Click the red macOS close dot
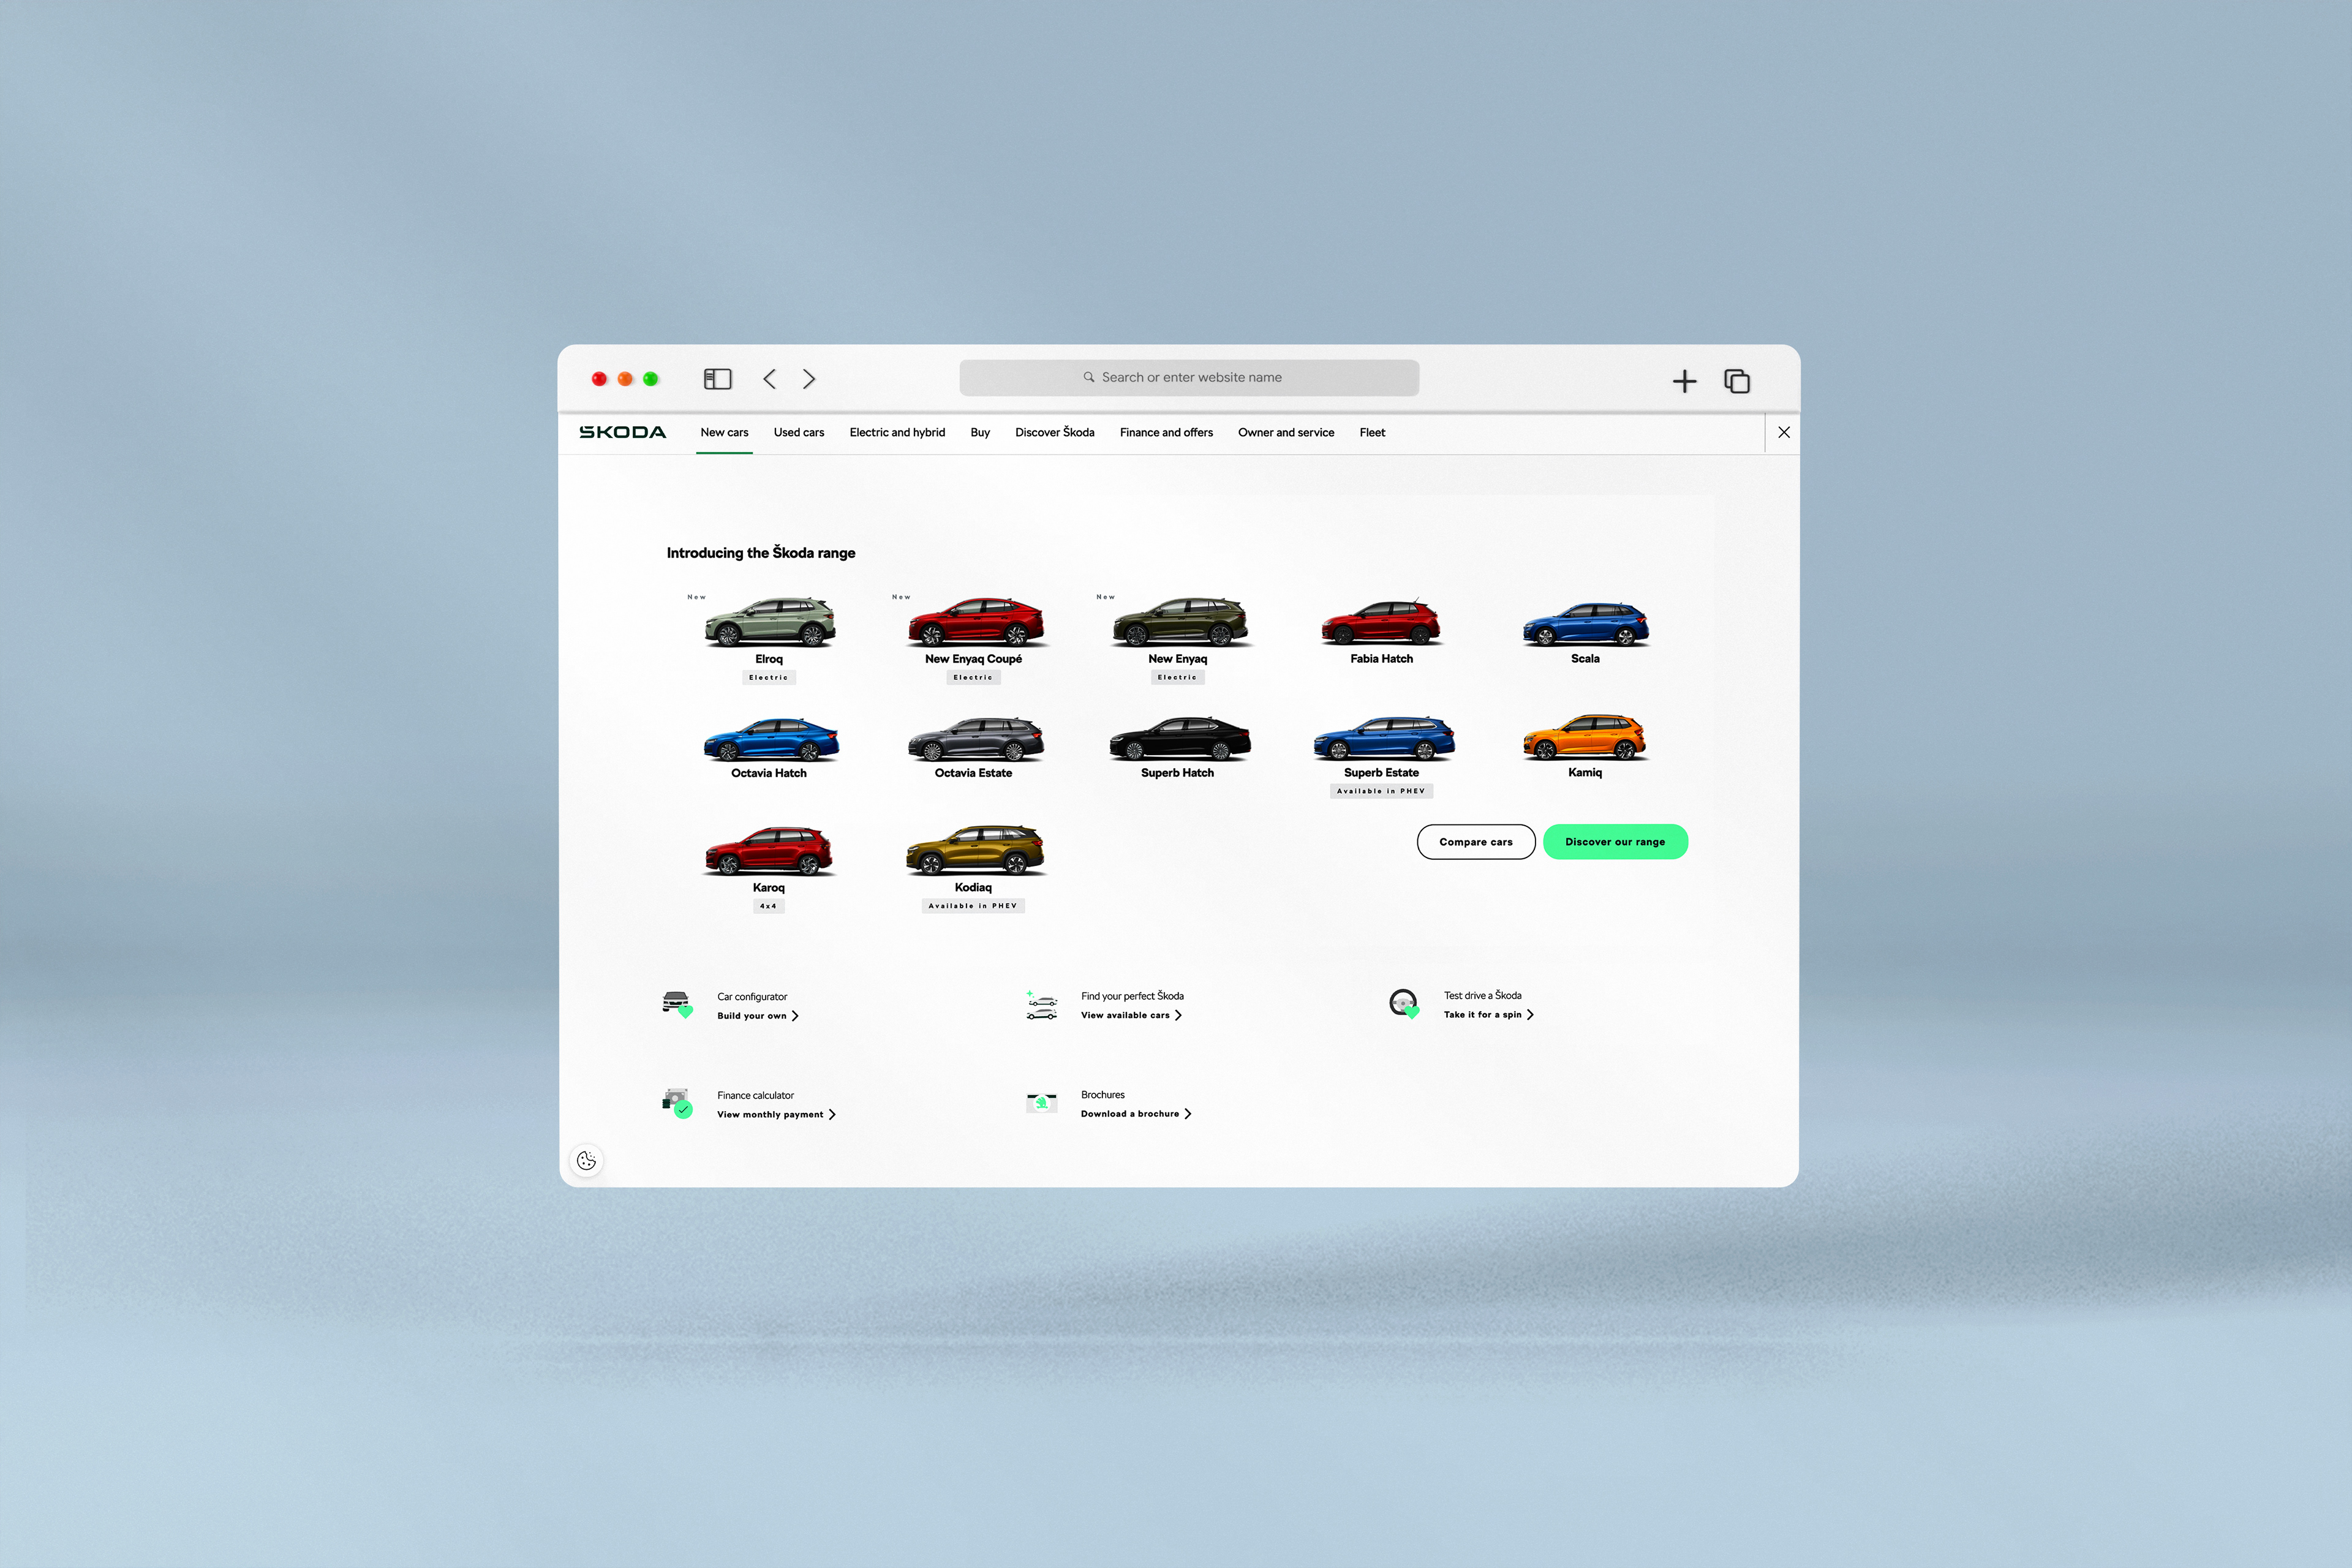Viewport: 2352px width, 1568px height. [599, 379]
